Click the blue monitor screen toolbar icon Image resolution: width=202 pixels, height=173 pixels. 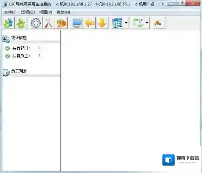click(77, 23)
